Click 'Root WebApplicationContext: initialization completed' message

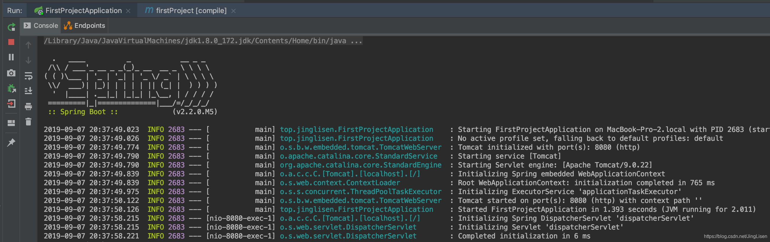(x=586, y=183)
